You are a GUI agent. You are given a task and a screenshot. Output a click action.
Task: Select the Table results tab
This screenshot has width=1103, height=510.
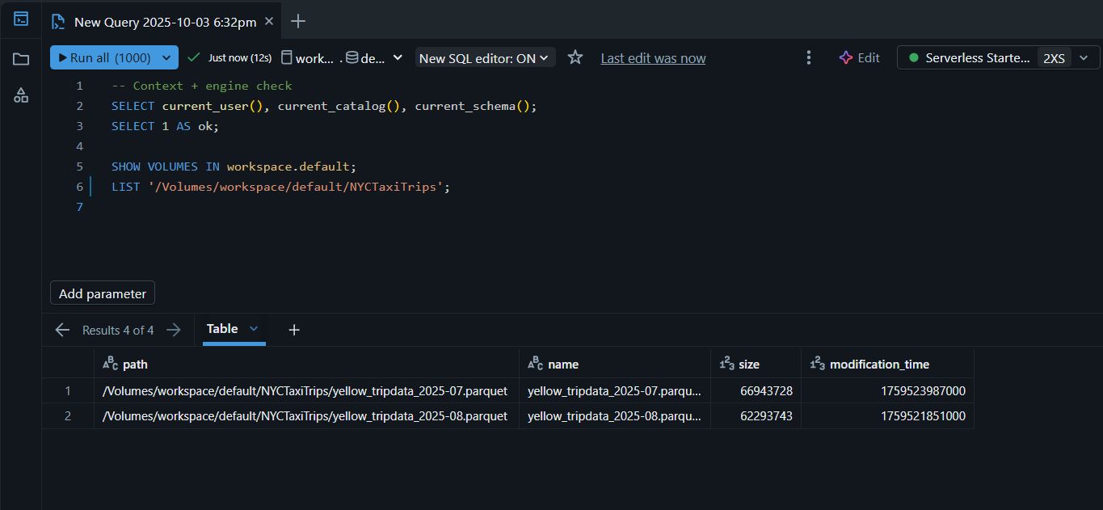point(222,329)
